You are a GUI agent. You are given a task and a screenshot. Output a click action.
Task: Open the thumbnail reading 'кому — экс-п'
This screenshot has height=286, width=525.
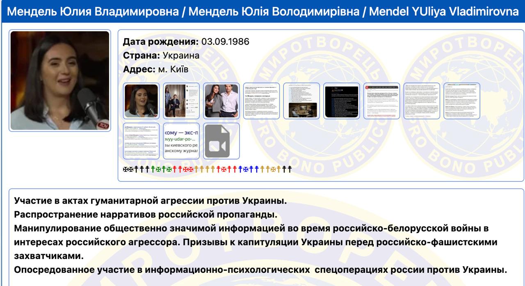181,141
